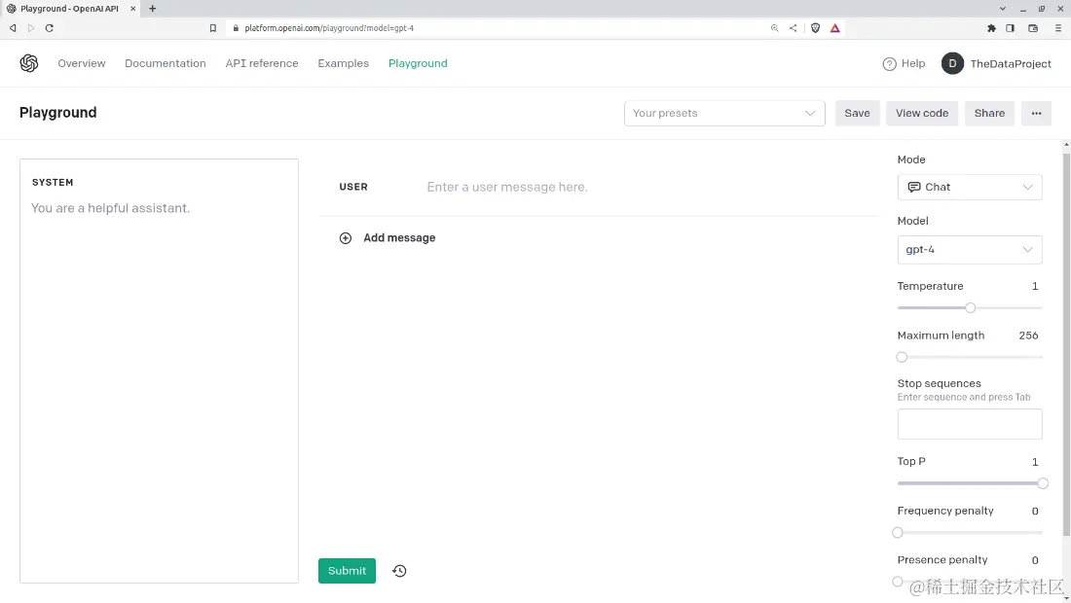Screen dimensions: 1071x603
Task: Open Examples in top navigation
Action: (343, 63)
